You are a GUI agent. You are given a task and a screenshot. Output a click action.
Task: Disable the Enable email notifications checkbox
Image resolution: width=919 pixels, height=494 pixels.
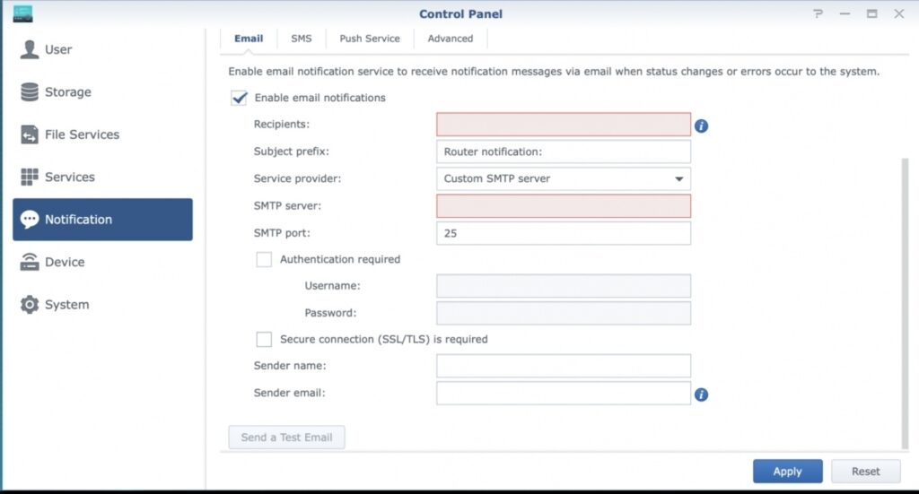click(x=240, y=98)
